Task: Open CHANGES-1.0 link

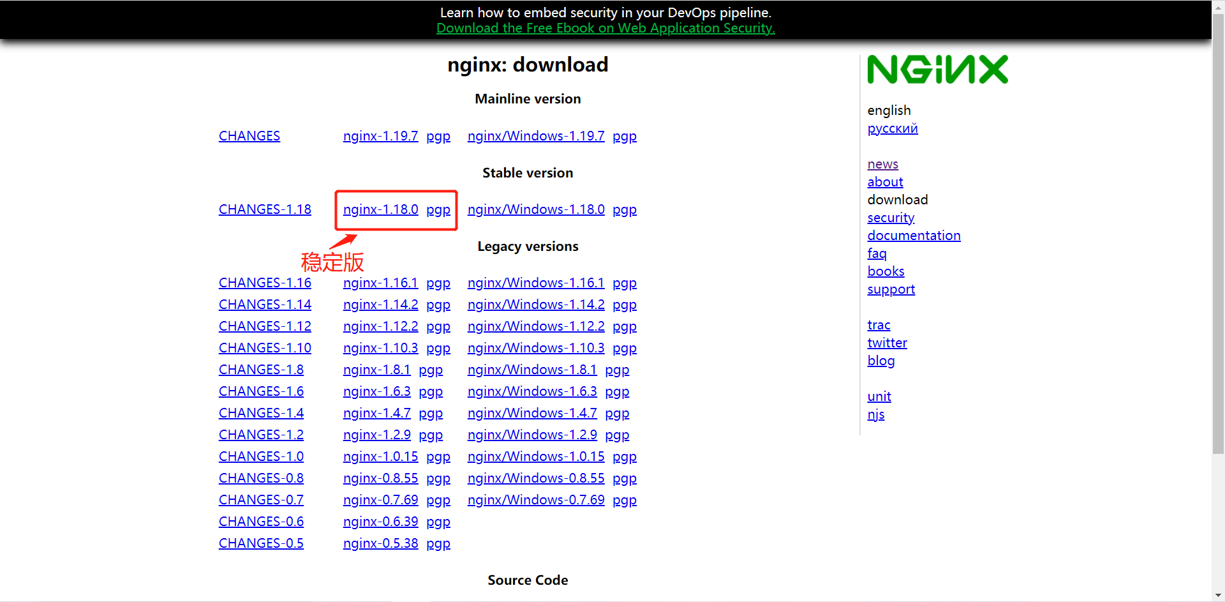Action: click(261, 456)
